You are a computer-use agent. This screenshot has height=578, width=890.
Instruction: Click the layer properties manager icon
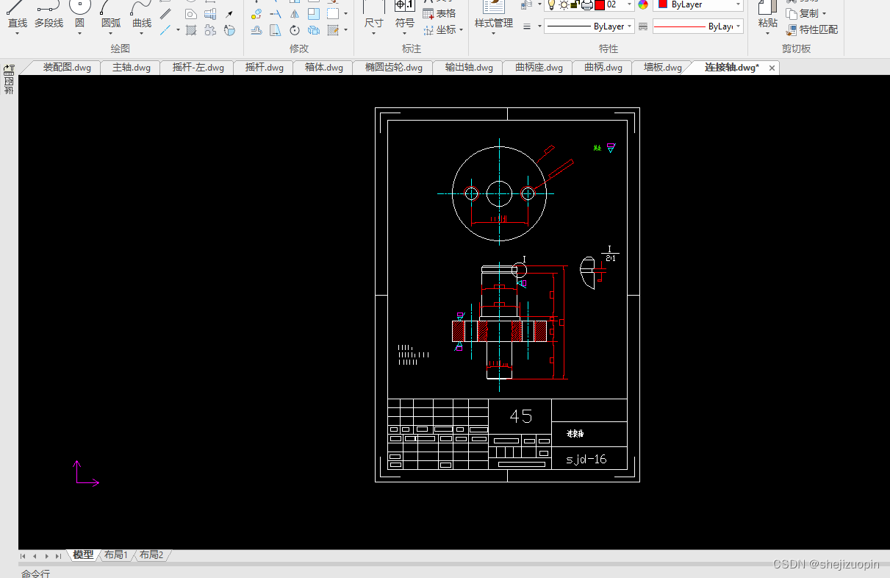coord(526,4)
